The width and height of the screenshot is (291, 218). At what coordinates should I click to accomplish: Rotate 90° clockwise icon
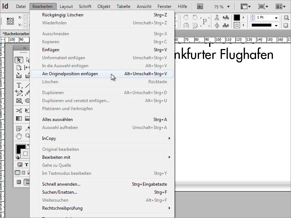point(186,17)
